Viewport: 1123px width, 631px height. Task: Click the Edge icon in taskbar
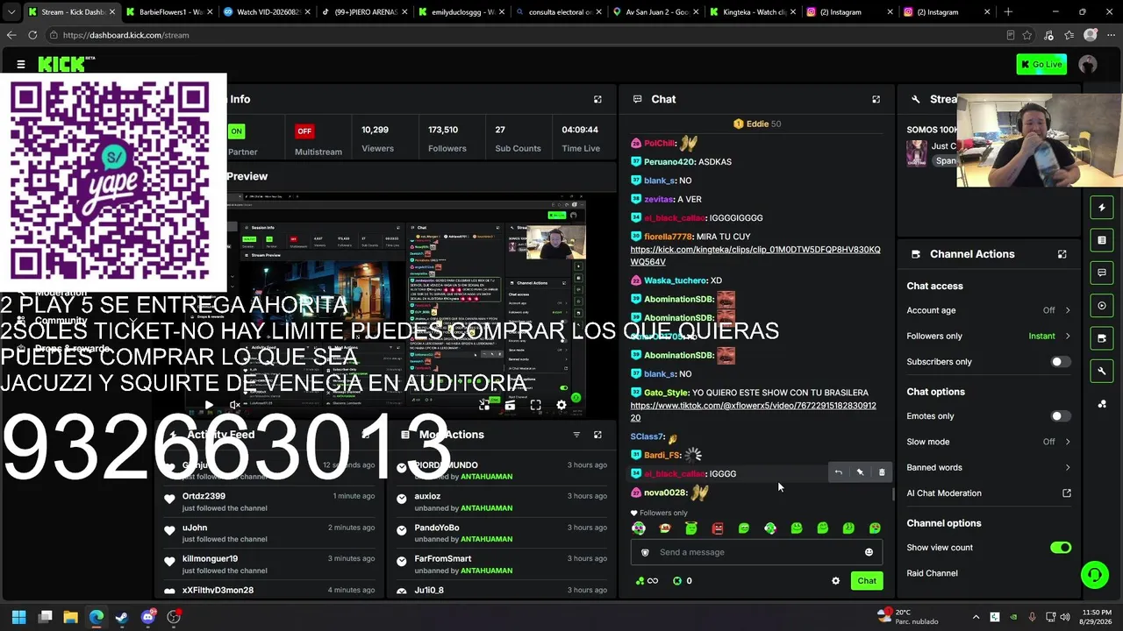(x=96, y=617)
